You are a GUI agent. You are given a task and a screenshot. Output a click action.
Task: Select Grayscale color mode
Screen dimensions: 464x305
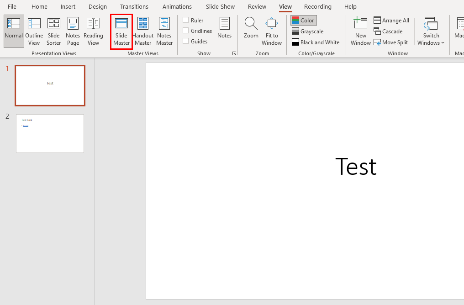click(307, 32)
